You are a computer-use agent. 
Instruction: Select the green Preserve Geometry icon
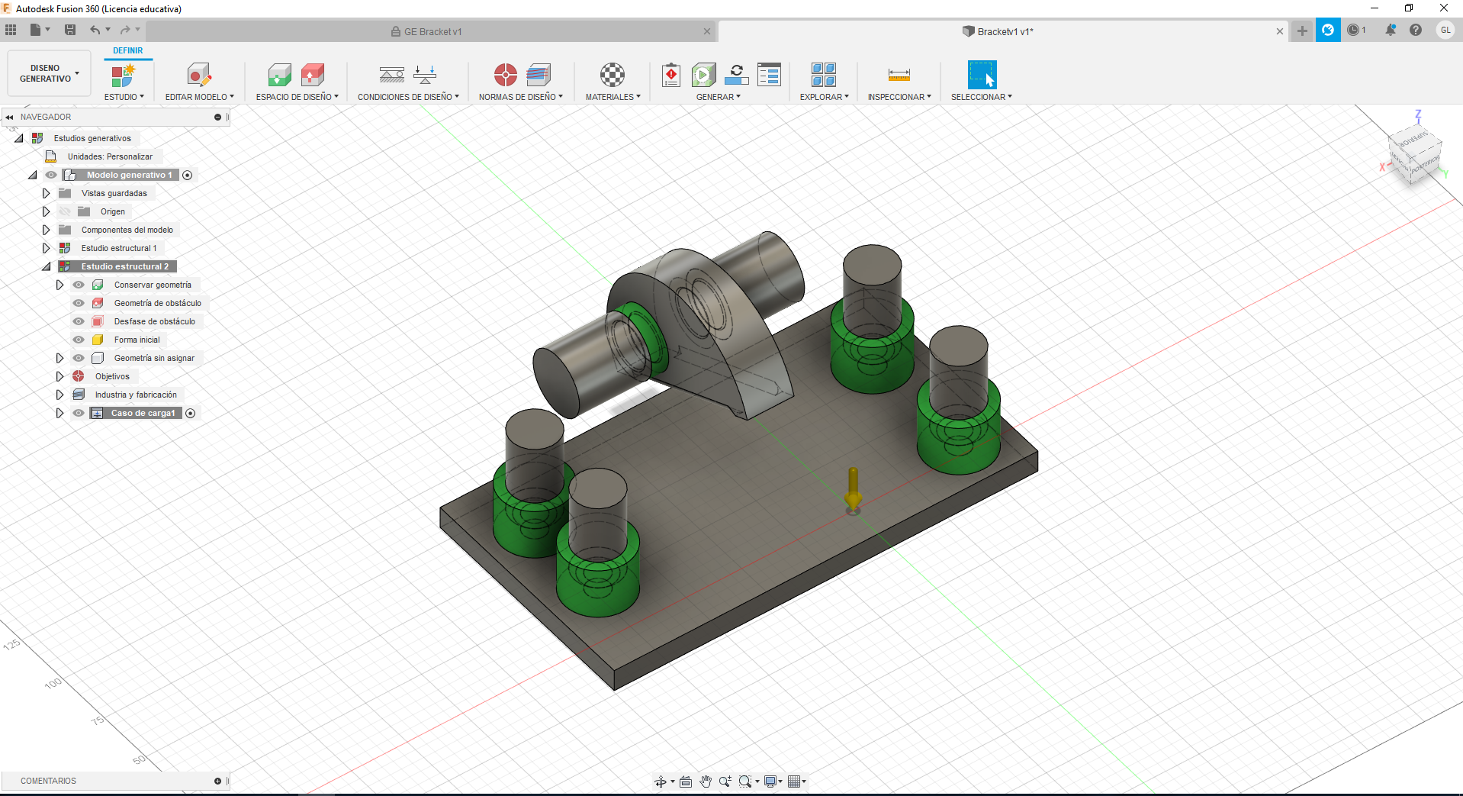click(x=279, y=75)
